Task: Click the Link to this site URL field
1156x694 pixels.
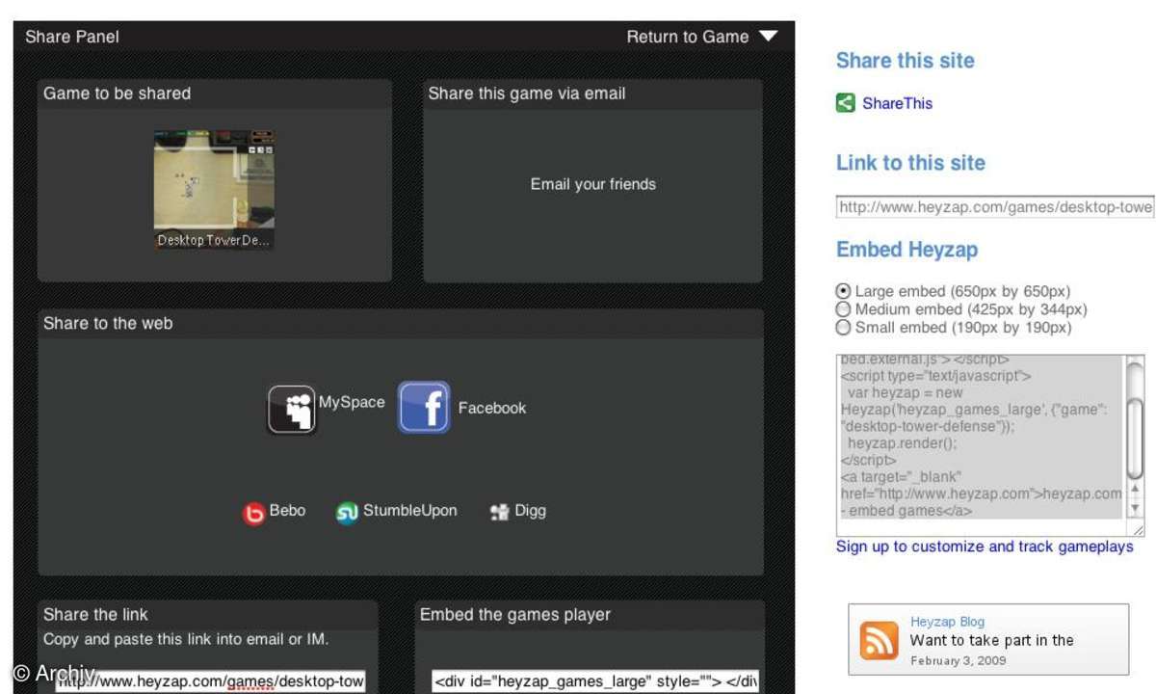Action: (x=996, y=207)
